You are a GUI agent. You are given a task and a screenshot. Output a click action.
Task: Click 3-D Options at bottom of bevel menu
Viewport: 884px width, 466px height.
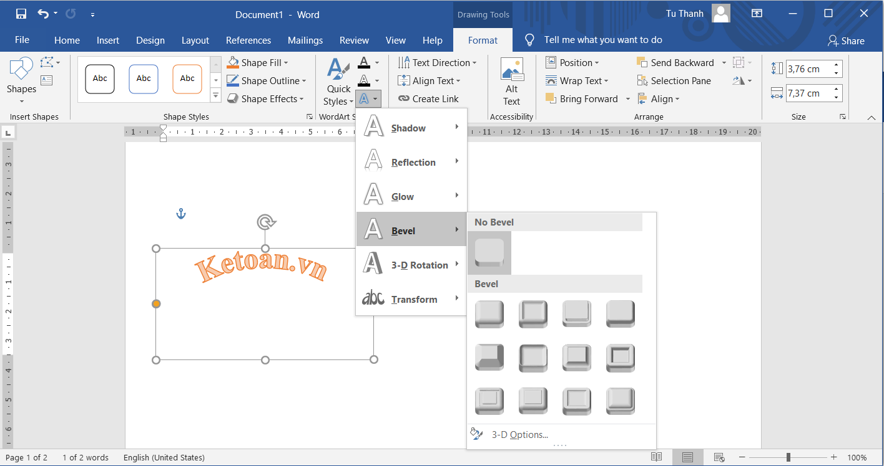pyautogui.click(x=519, y=435)
